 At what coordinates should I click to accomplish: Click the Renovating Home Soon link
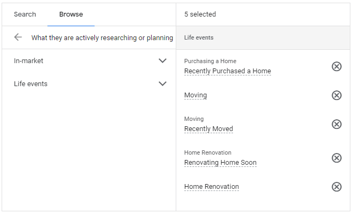pos(220,163)
